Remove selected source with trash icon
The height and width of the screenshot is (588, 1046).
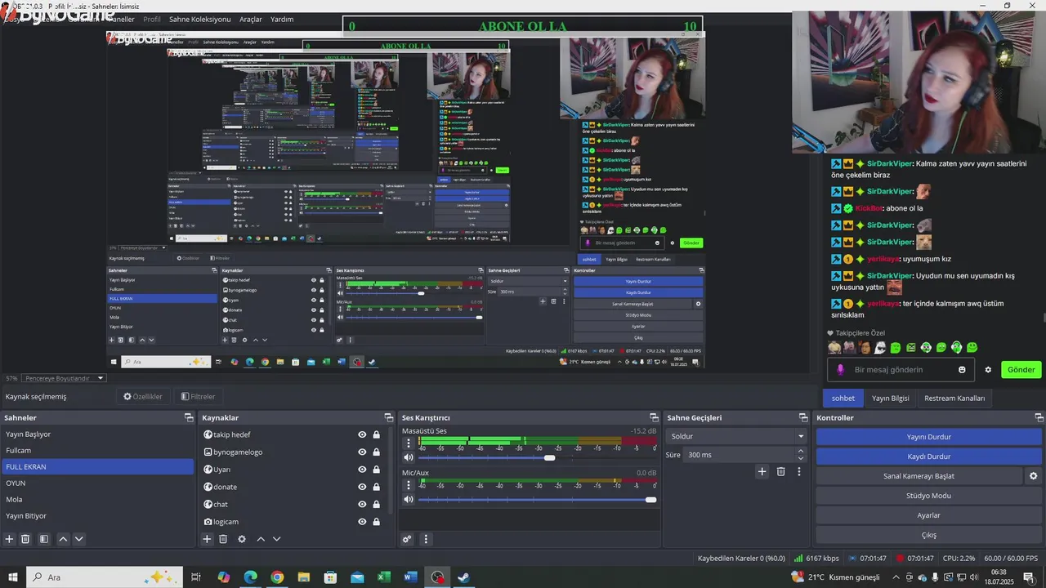(x=223, y=539)
